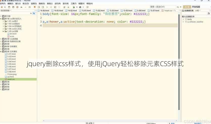Screen dimensions: 211x124
Task: Open the 运行(R) menu
Action: 58,4
